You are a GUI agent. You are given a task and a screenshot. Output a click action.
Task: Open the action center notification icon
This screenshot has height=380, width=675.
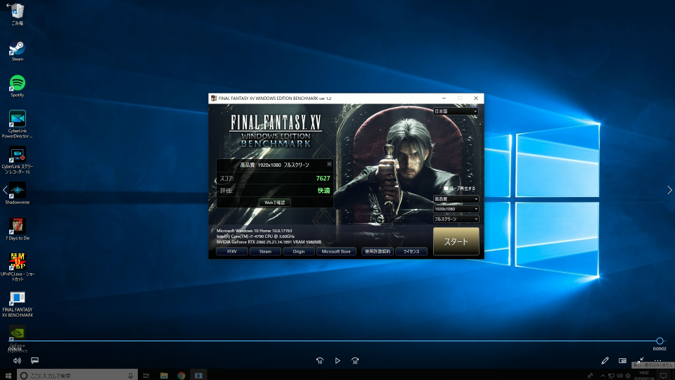click(663, 376)
